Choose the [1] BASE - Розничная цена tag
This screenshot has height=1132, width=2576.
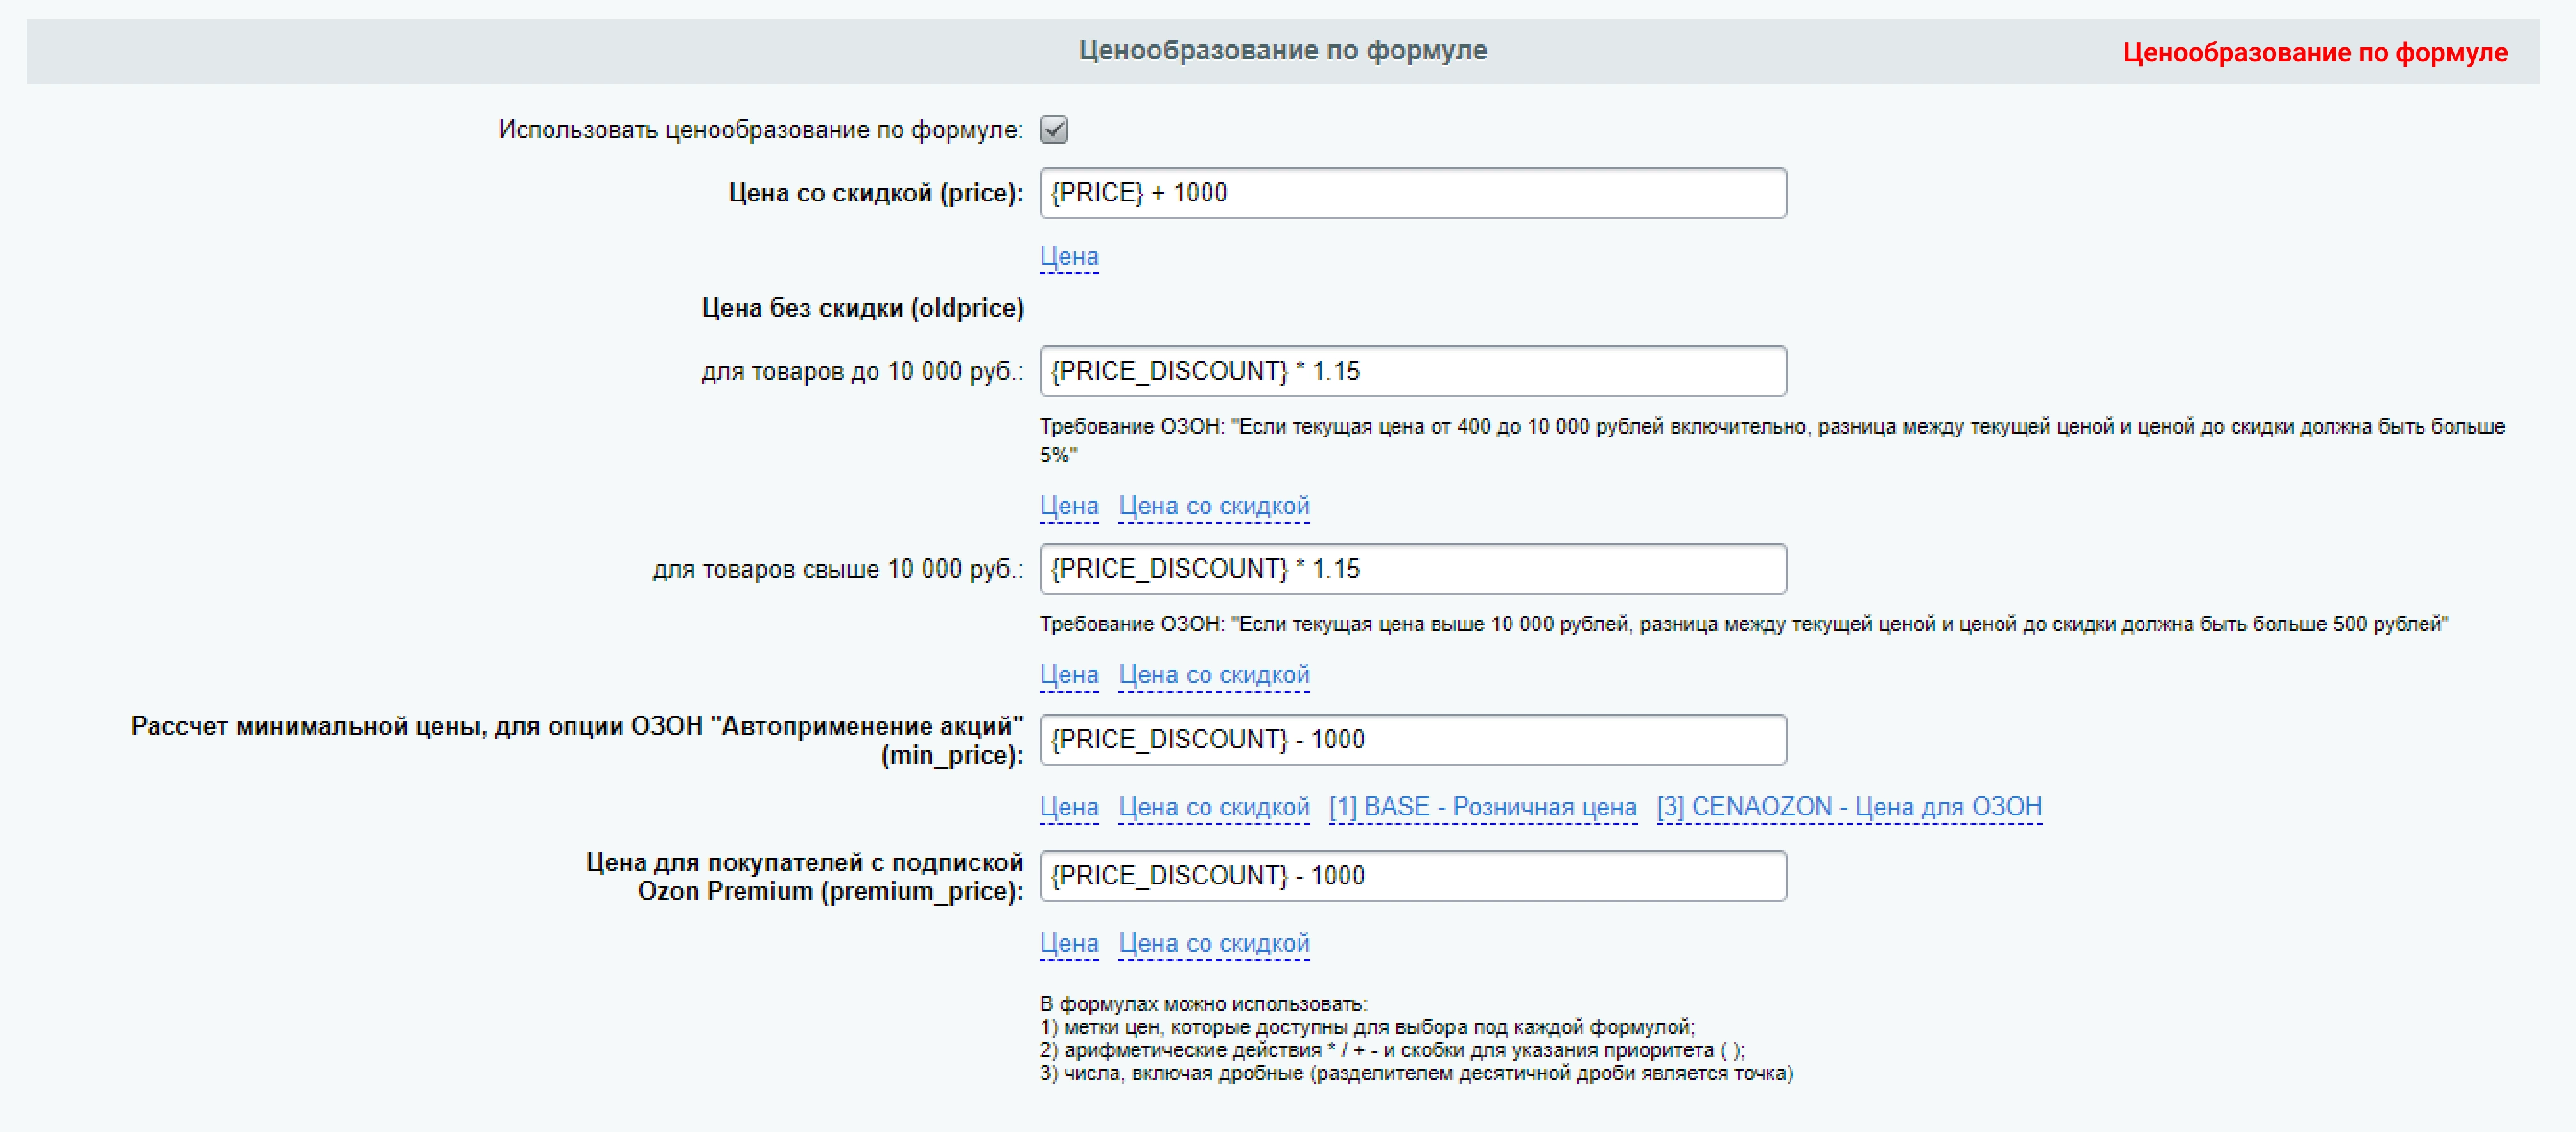click(1482, 807)
